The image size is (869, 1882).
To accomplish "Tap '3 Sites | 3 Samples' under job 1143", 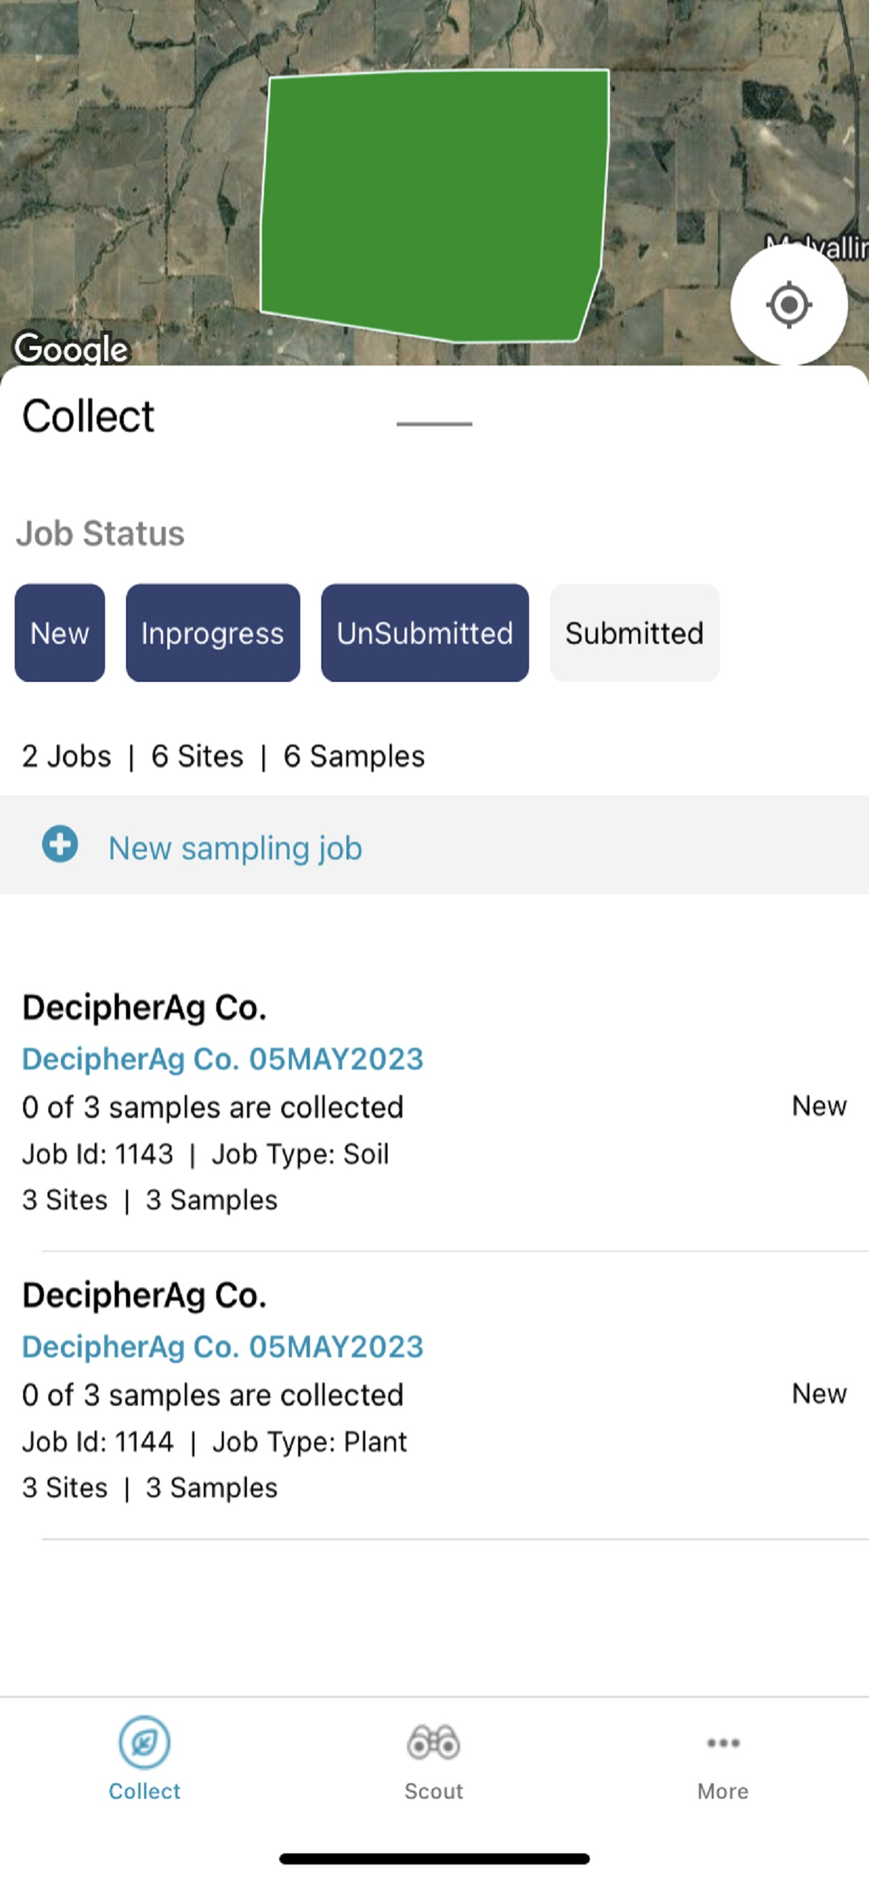I will click(150, 1200).
